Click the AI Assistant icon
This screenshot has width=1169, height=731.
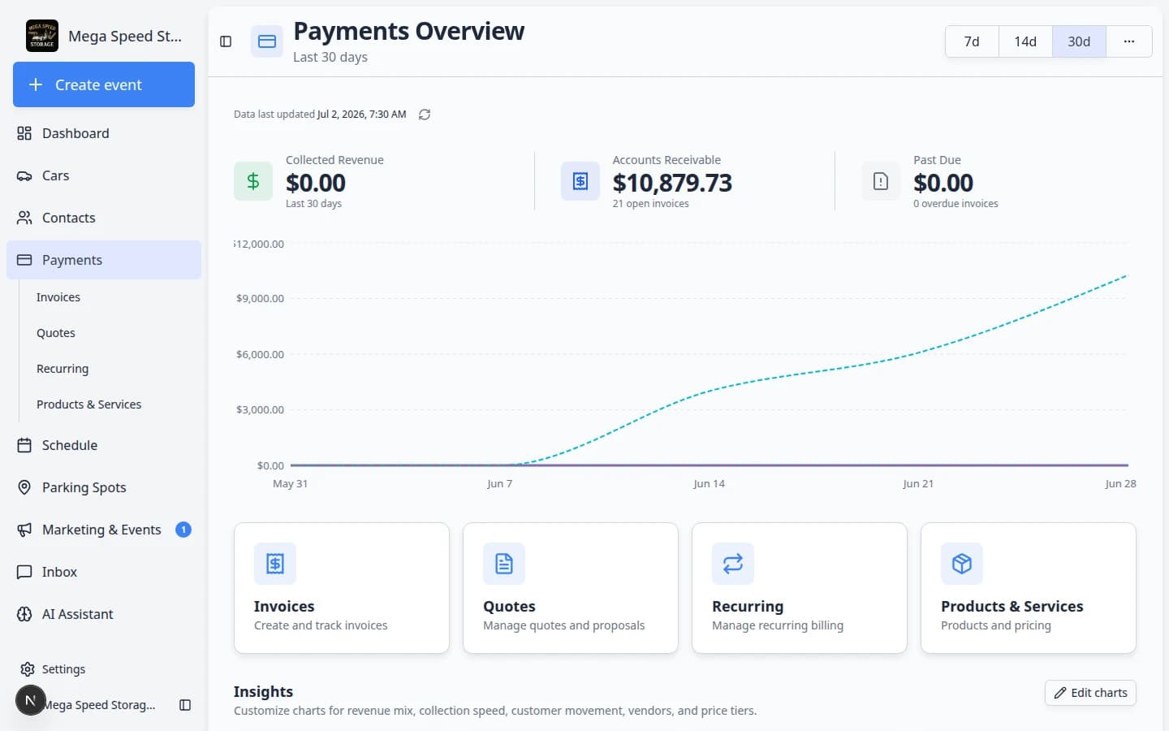pyautogui.click(x=24, y=614)
